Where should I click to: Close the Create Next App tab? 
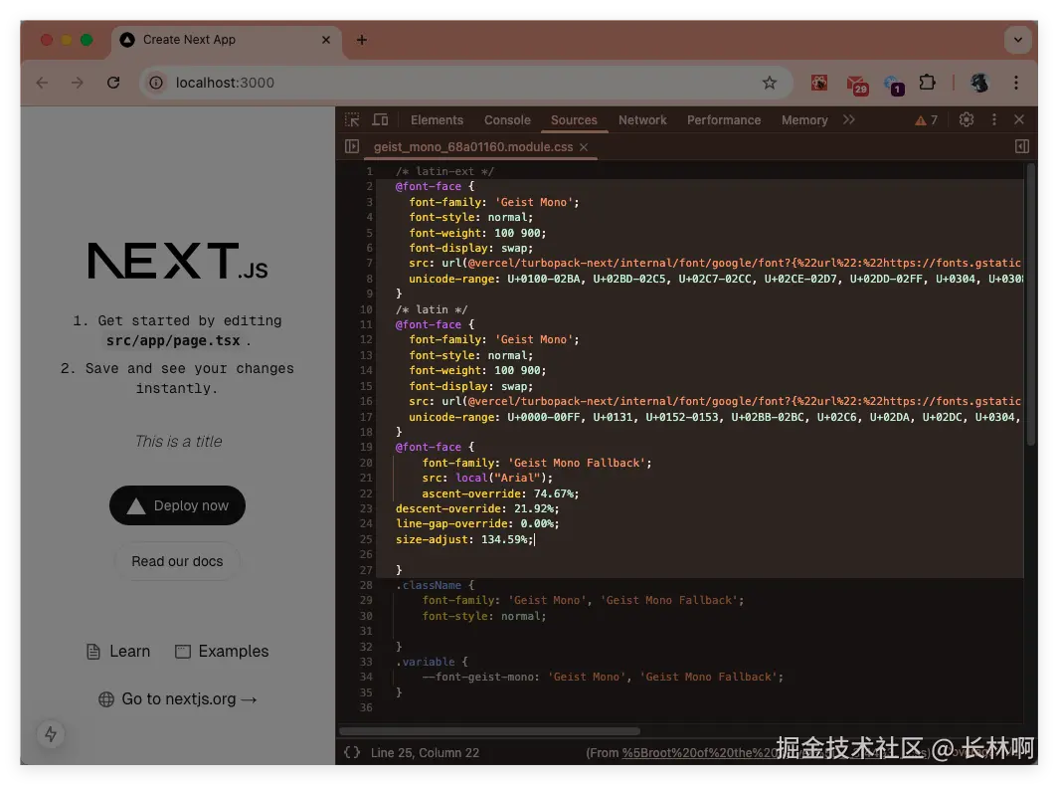coord(326,40)
